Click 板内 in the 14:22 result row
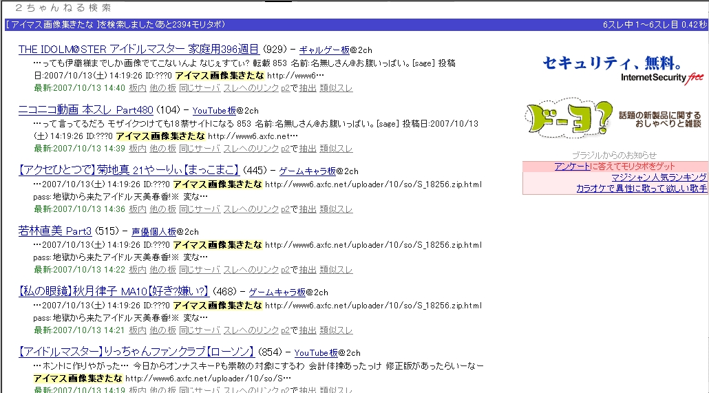The width and height of the screenshot is (709, 393). pyautogui.click(x=138, y=270)
